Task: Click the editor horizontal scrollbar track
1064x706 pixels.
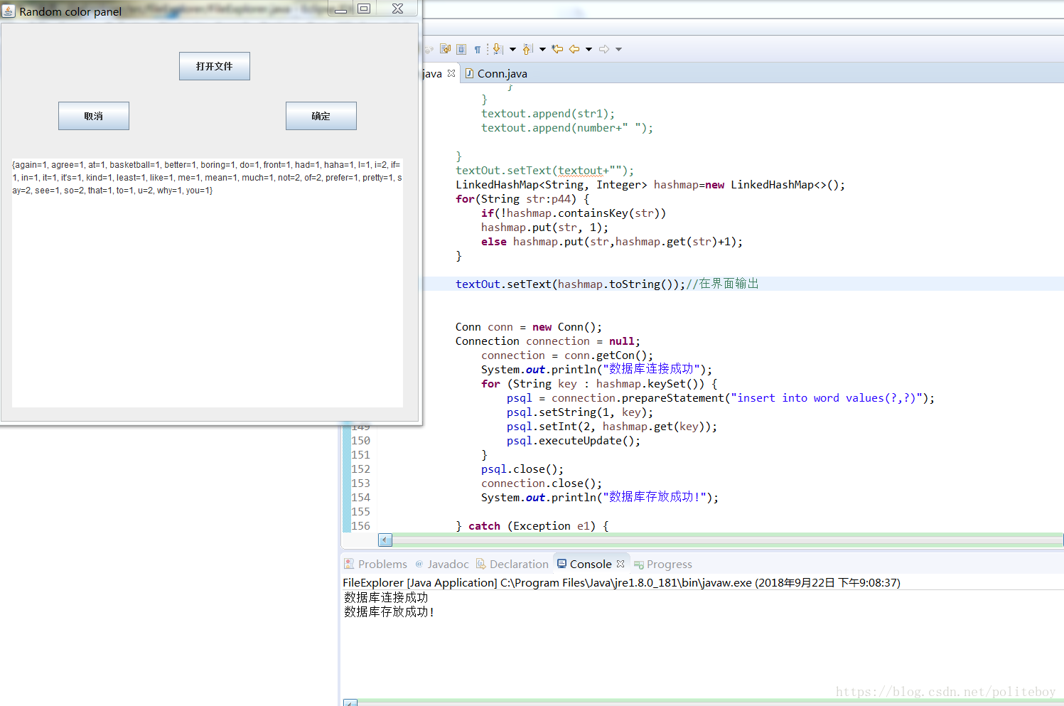Action: coord(727,540)
